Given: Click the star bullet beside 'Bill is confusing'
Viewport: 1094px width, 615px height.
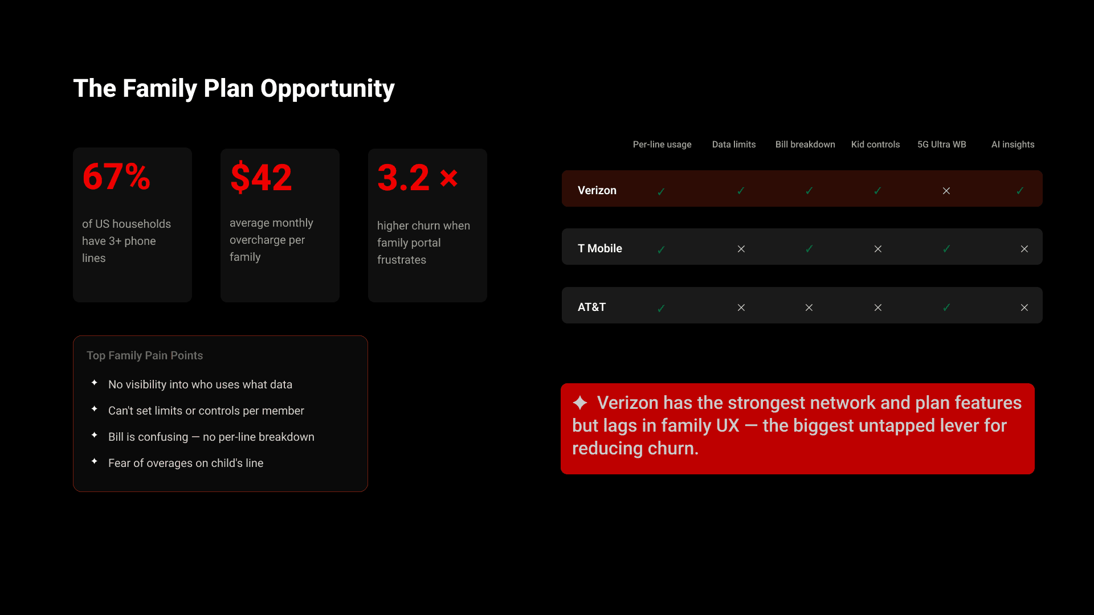Looking at the screenshot, I should click(95, 435).
